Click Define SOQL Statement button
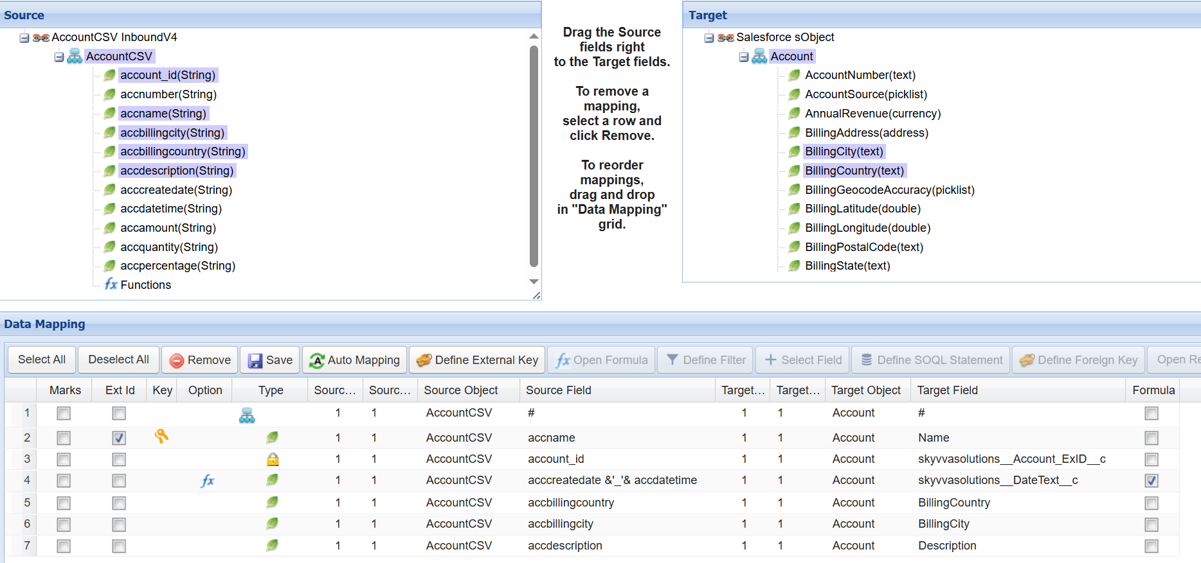Image resolution: width=1201 pixels, height=563 pixels. coord(932,360)
